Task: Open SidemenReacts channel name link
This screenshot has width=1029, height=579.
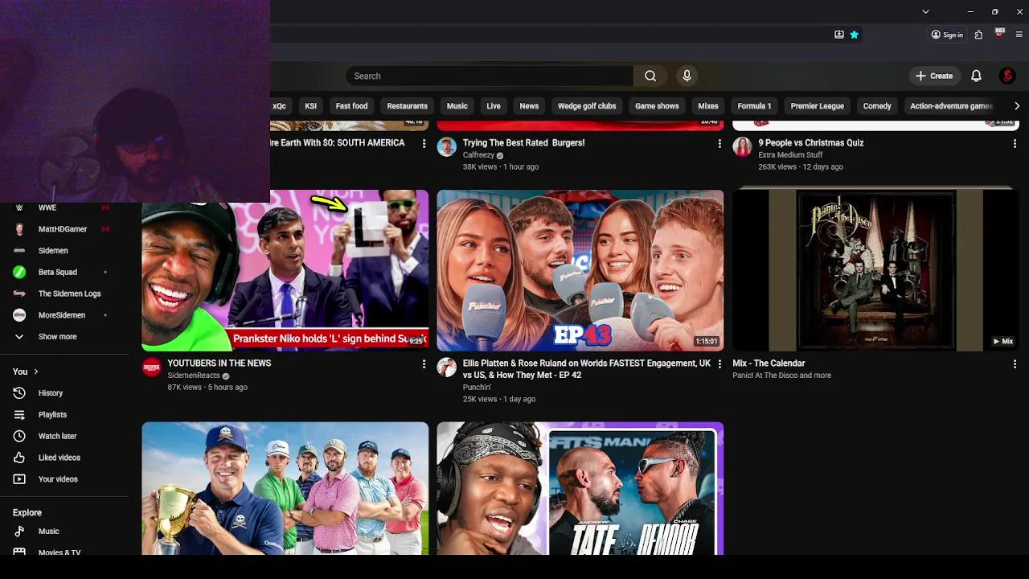Action: [x=194, y=376]
